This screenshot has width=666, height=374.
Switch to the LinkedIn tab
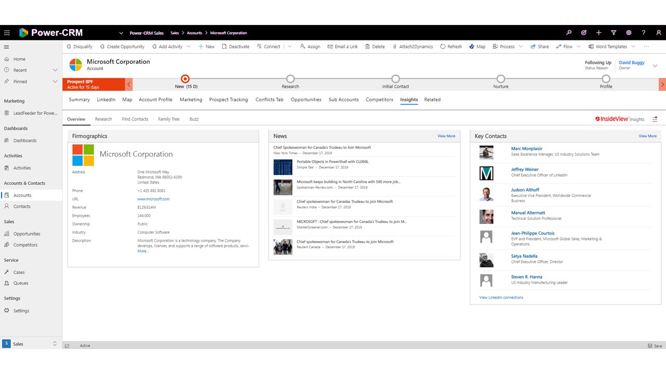(106, 100)
